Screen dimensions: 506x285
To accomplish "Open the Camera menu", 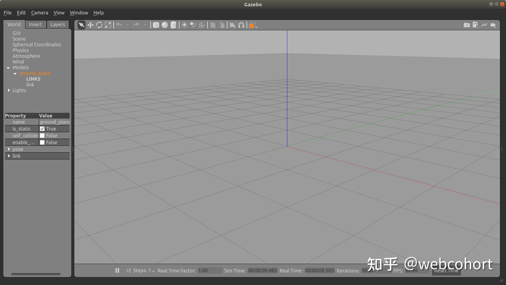I will [39, 13].
